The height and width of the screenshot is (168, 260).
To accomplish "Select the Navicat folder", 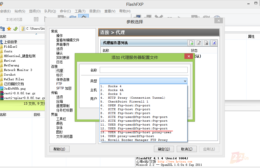I will 10,61.
